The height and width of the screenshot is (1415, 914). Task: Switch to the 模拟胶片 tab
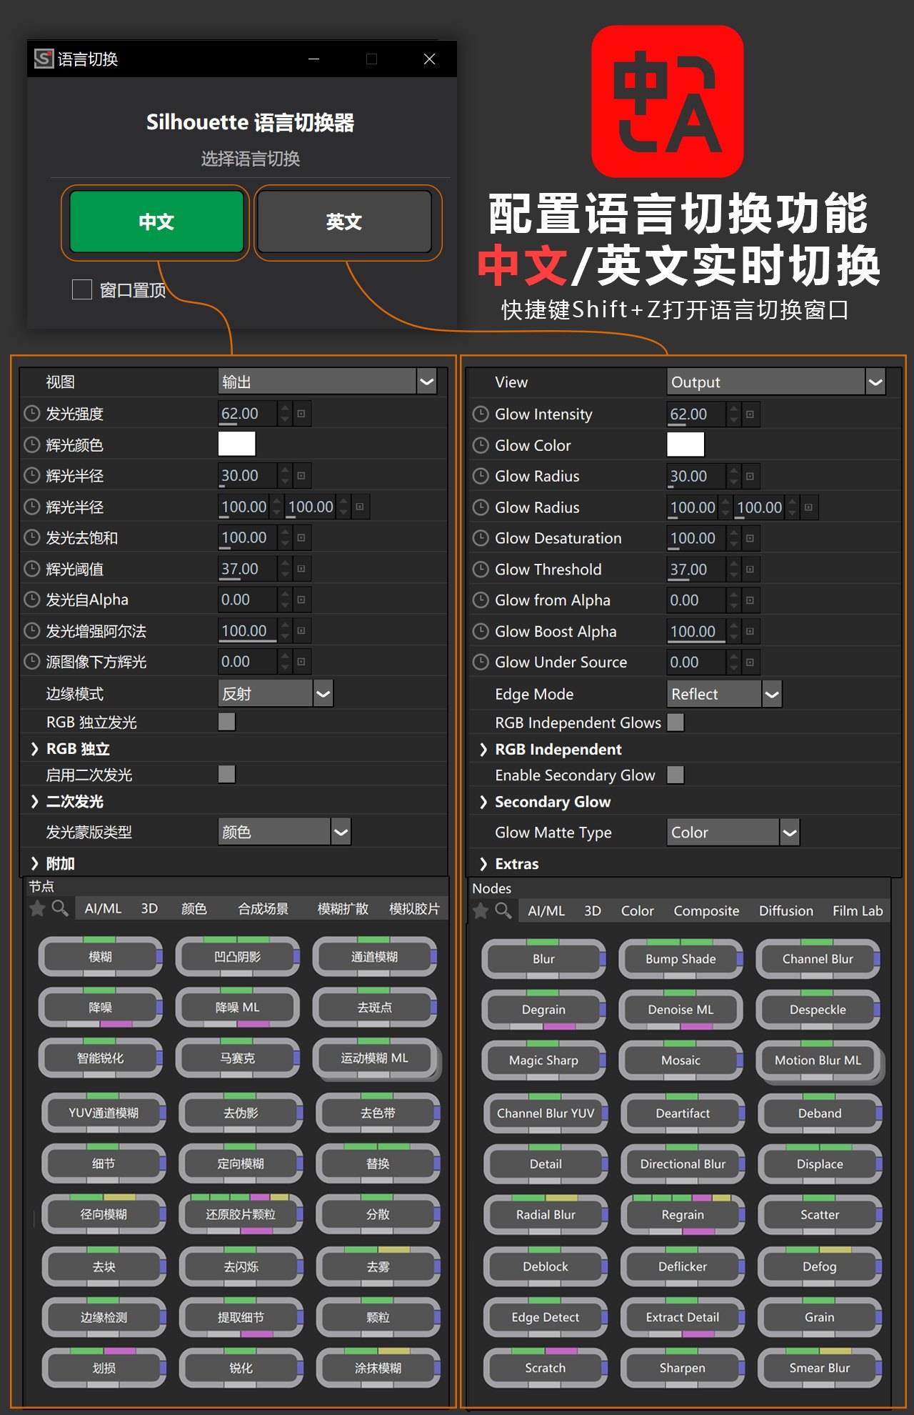pyautogui.click(x=414, y=908)
